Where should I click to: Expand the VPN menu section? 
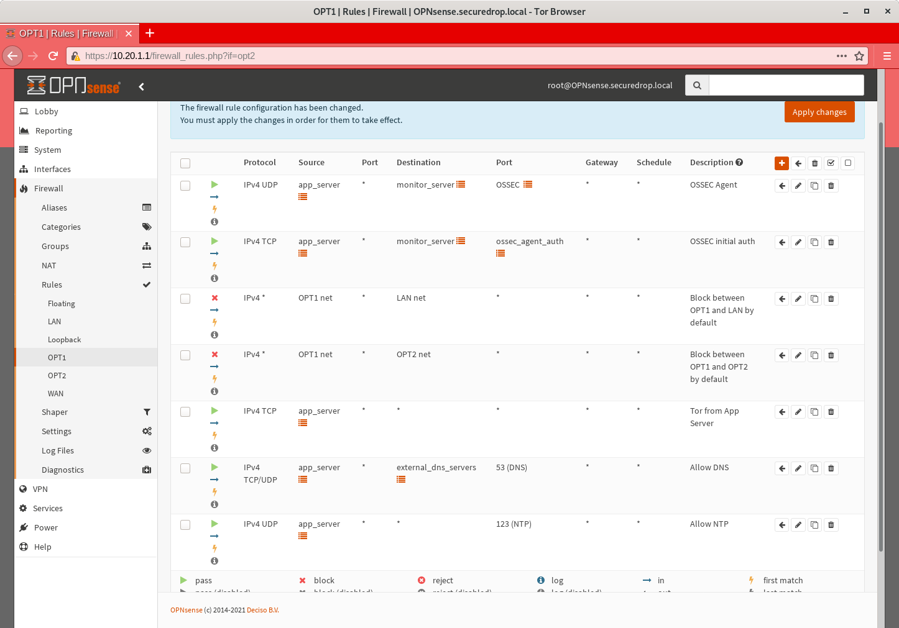tap(40, 489)
